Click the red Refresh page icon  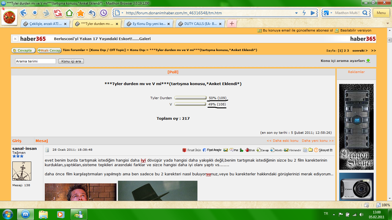[58, 13]
